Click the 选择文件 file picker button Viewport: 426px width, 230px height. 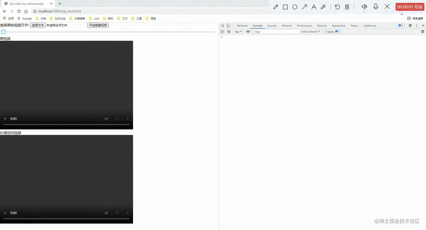37,25
